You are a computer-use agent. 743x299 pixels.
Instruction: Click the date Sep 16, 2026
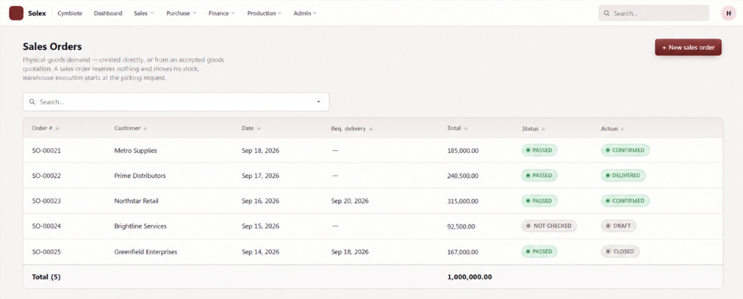click(260, 201)
